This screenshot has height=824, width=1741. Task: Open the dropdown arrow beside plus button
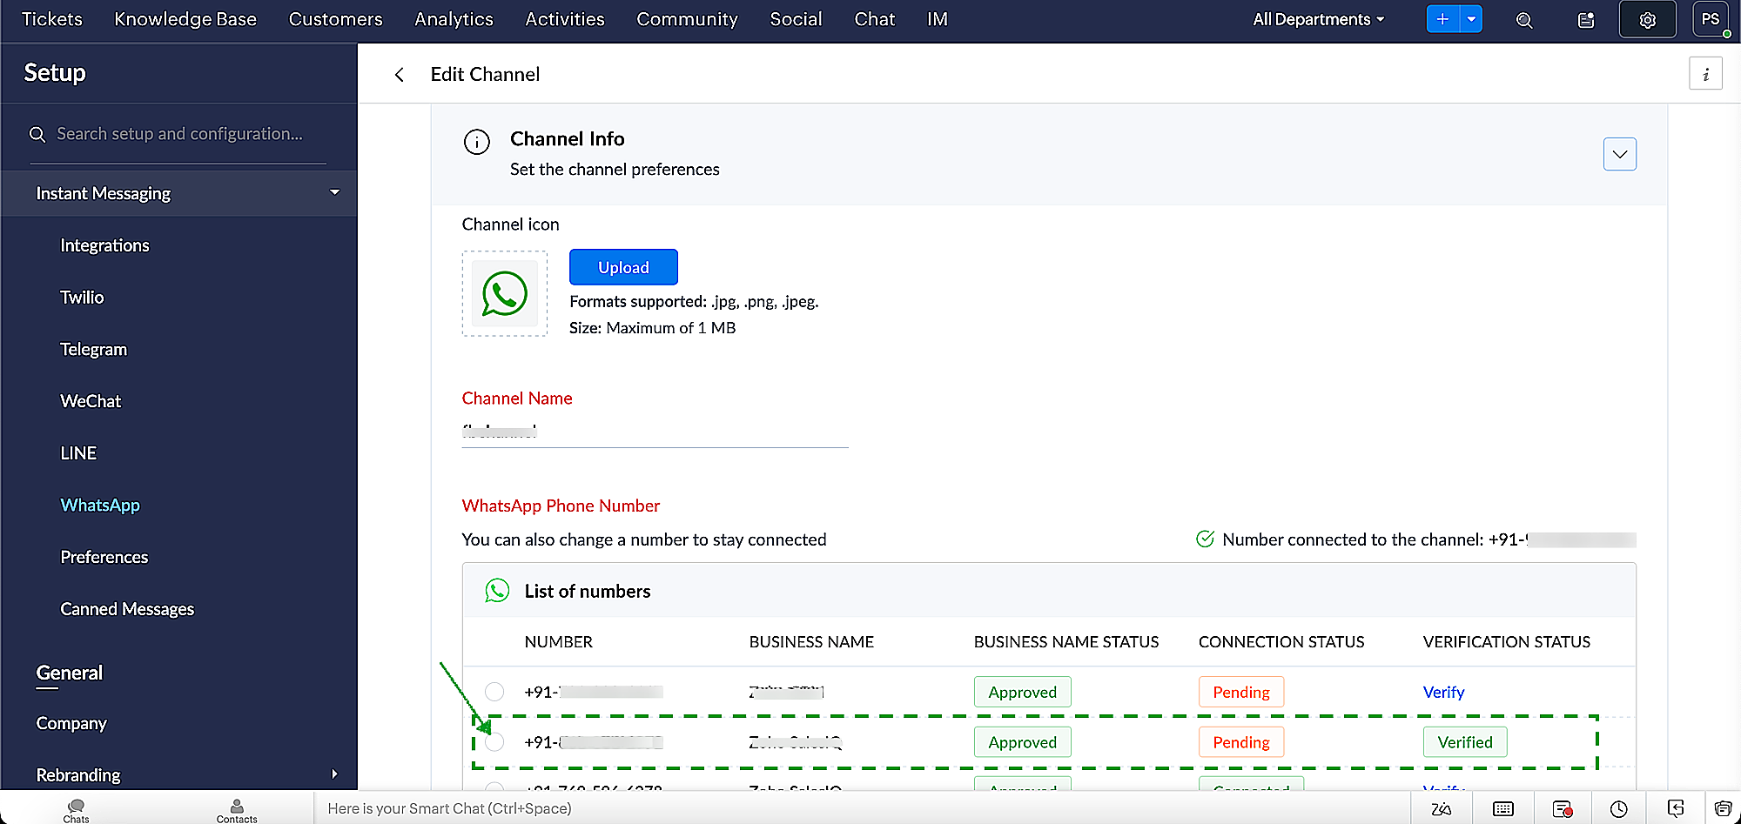tap(1471, 19)
